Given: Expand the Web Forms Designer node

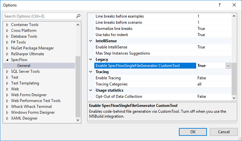Looking at the screenshot, I should click(7, 95).
